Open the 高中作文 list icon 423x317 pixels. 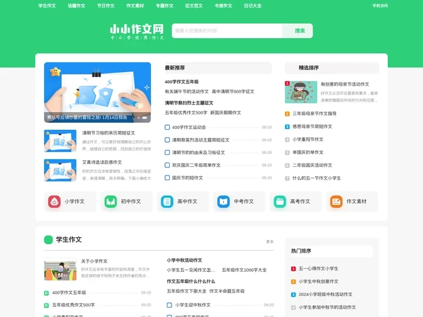click(167, 201)
